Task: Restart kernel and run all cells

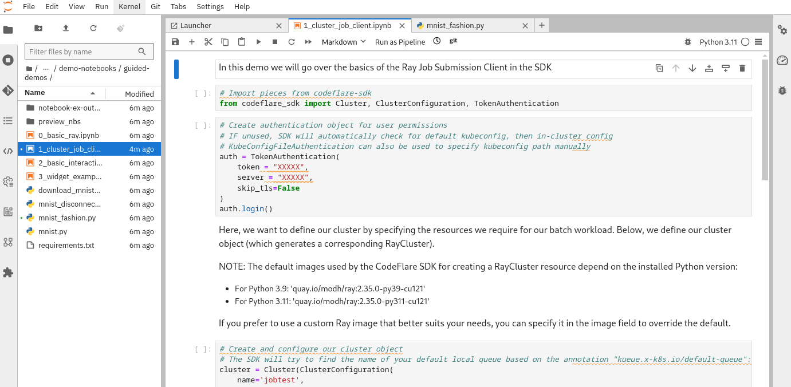Action: (308, 42)
